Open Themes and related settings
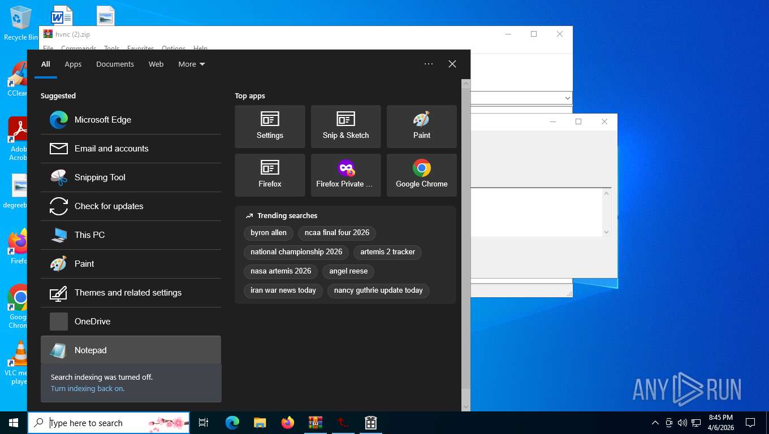 pyautogui.click(x=131, y=293)
